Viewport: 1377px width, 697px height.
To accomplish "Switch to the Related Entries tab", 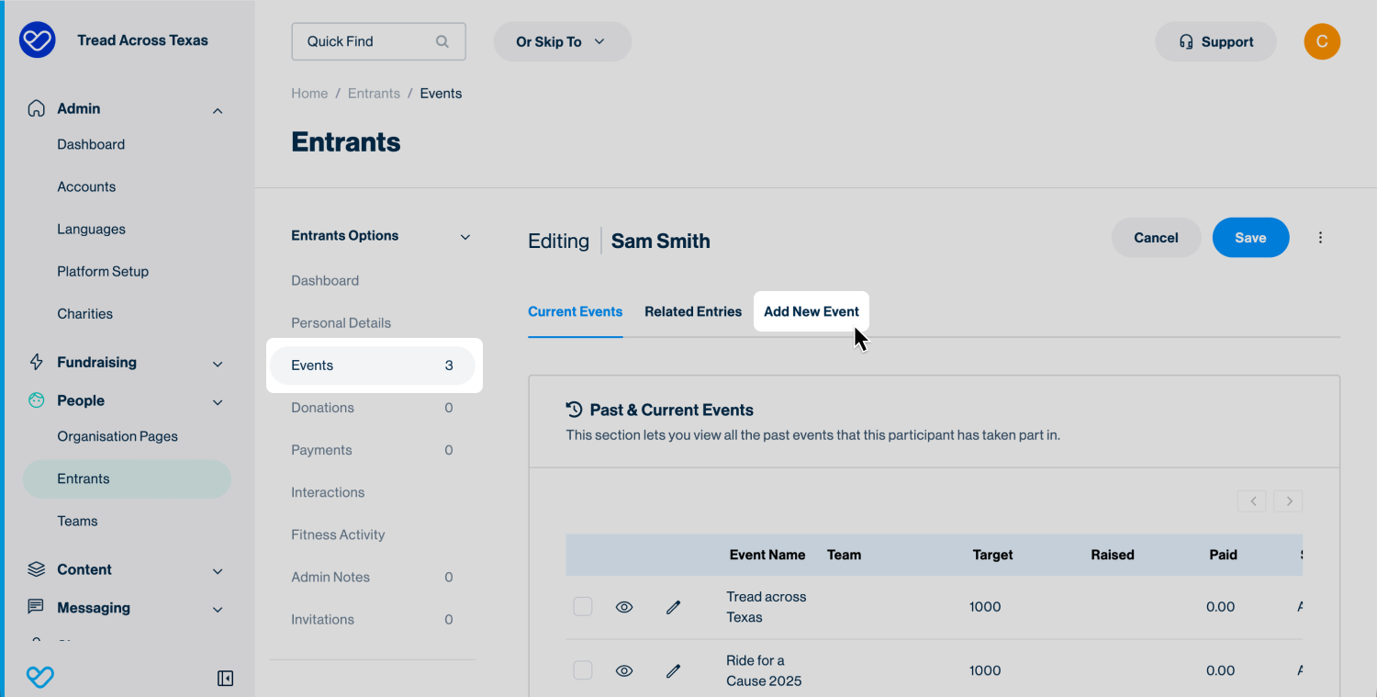I will point(692,312).
